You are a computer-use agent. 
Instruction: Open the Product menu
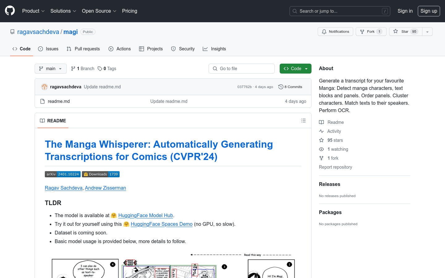pos(33,11)
